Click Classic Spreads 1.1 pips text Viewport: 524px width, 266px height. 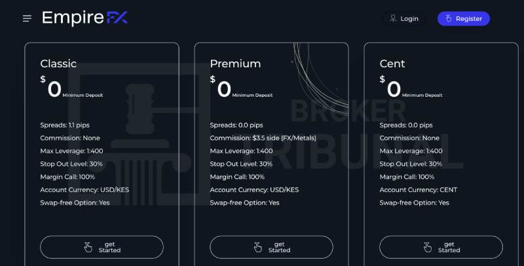(65, 125)
